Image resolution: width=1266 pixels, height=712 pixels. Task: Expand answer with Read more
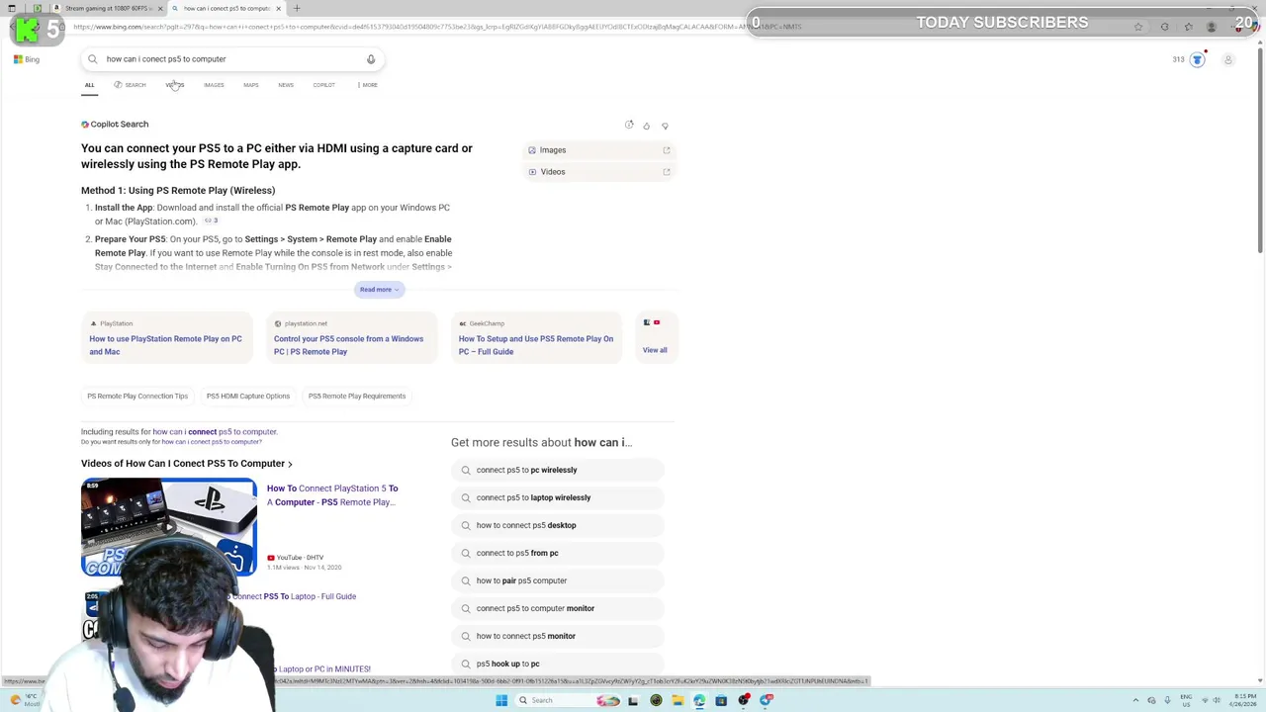click(x=379, y=290)
